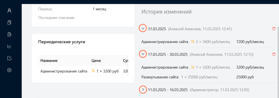The image size is (279, 98).
Task: Click the discount icon beside 2 × 3600 руб/месяц
Action: [x=193, y=42]
